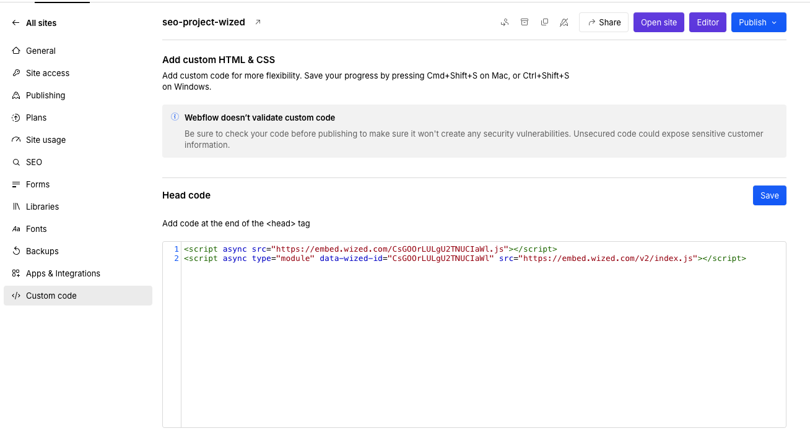Open the SEO settings
Screen dimensions: 810x444
[78, 162]
